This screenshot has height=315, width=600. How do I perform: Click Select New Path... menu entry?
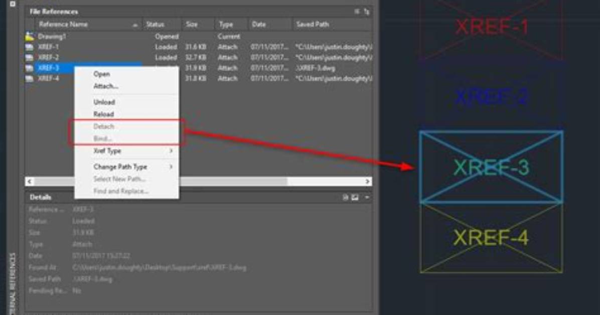(119, 179)
